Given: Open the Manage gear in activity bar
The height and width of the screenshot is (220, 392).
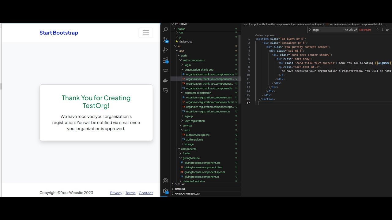Looking at the screenshot, I should pos(165,191).
